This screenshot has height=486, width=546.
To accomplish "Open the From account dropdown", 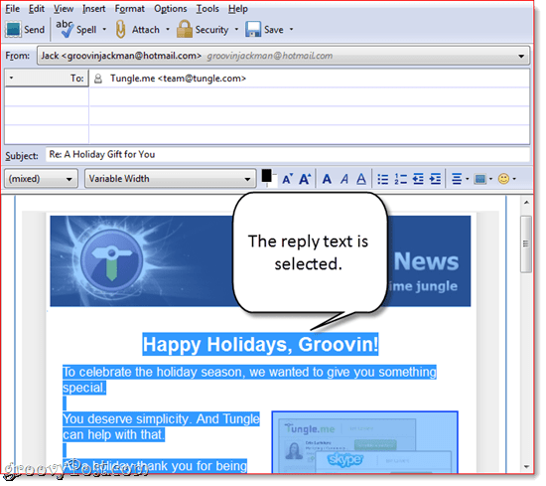I will click(x=284, y=56).
